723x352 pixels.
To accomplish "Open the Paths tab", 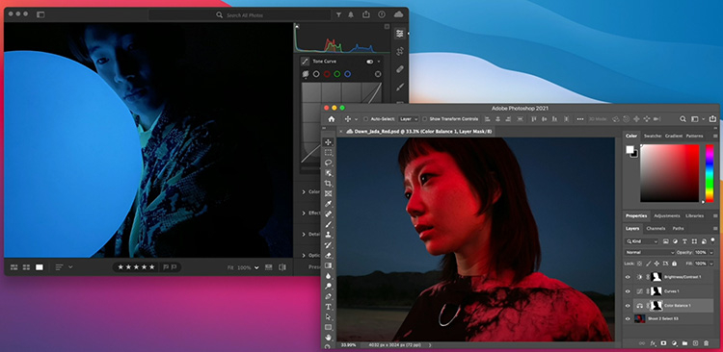I will [678, 229].
